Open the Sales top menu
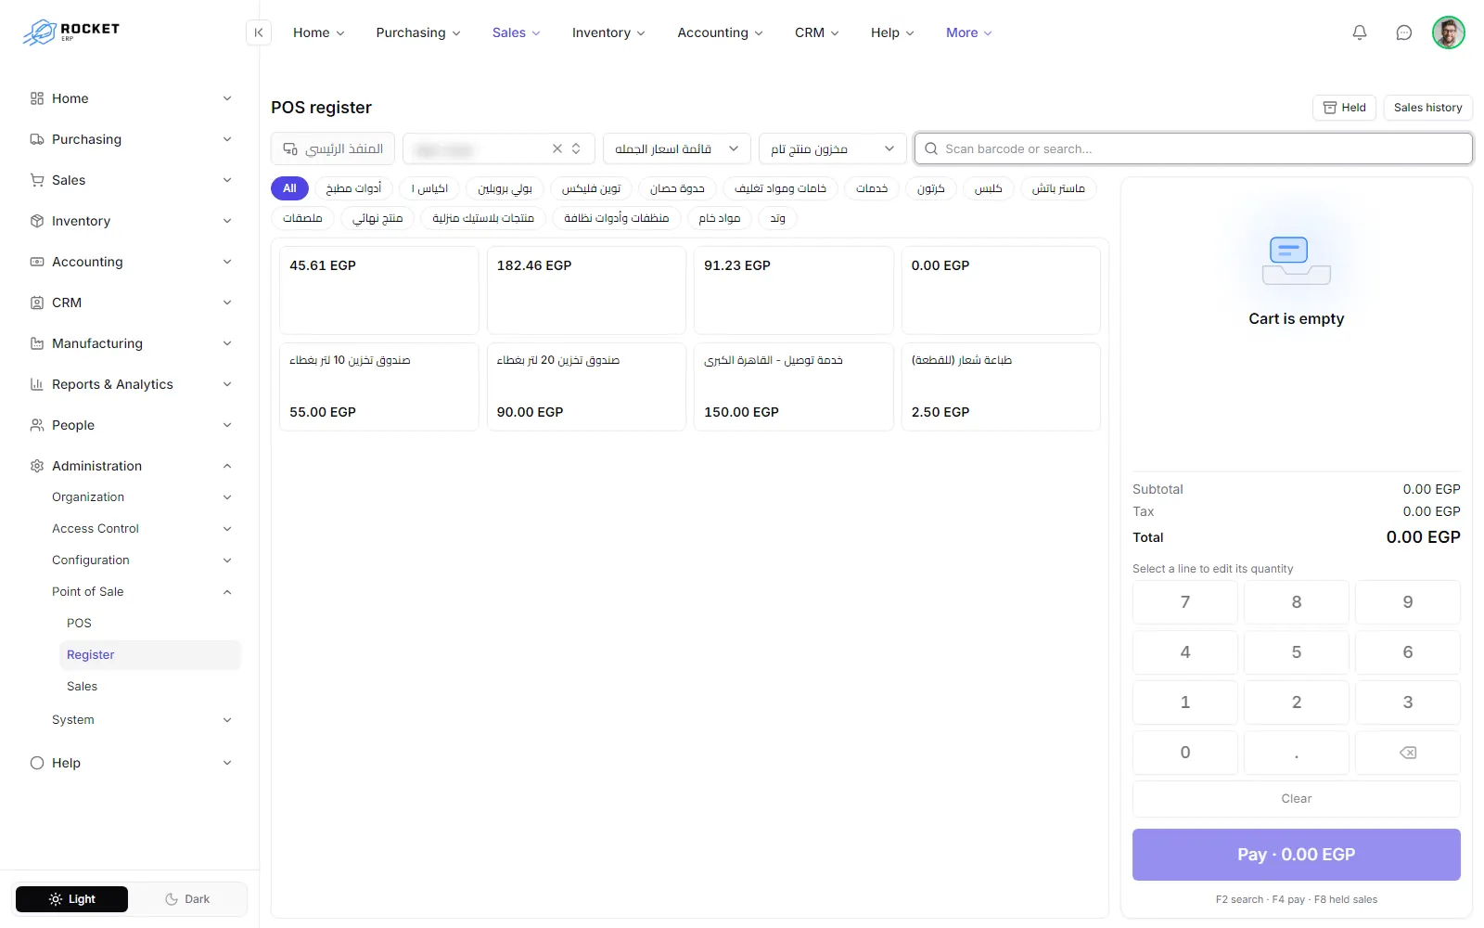The image size is (1484, 928). [517, 32]
